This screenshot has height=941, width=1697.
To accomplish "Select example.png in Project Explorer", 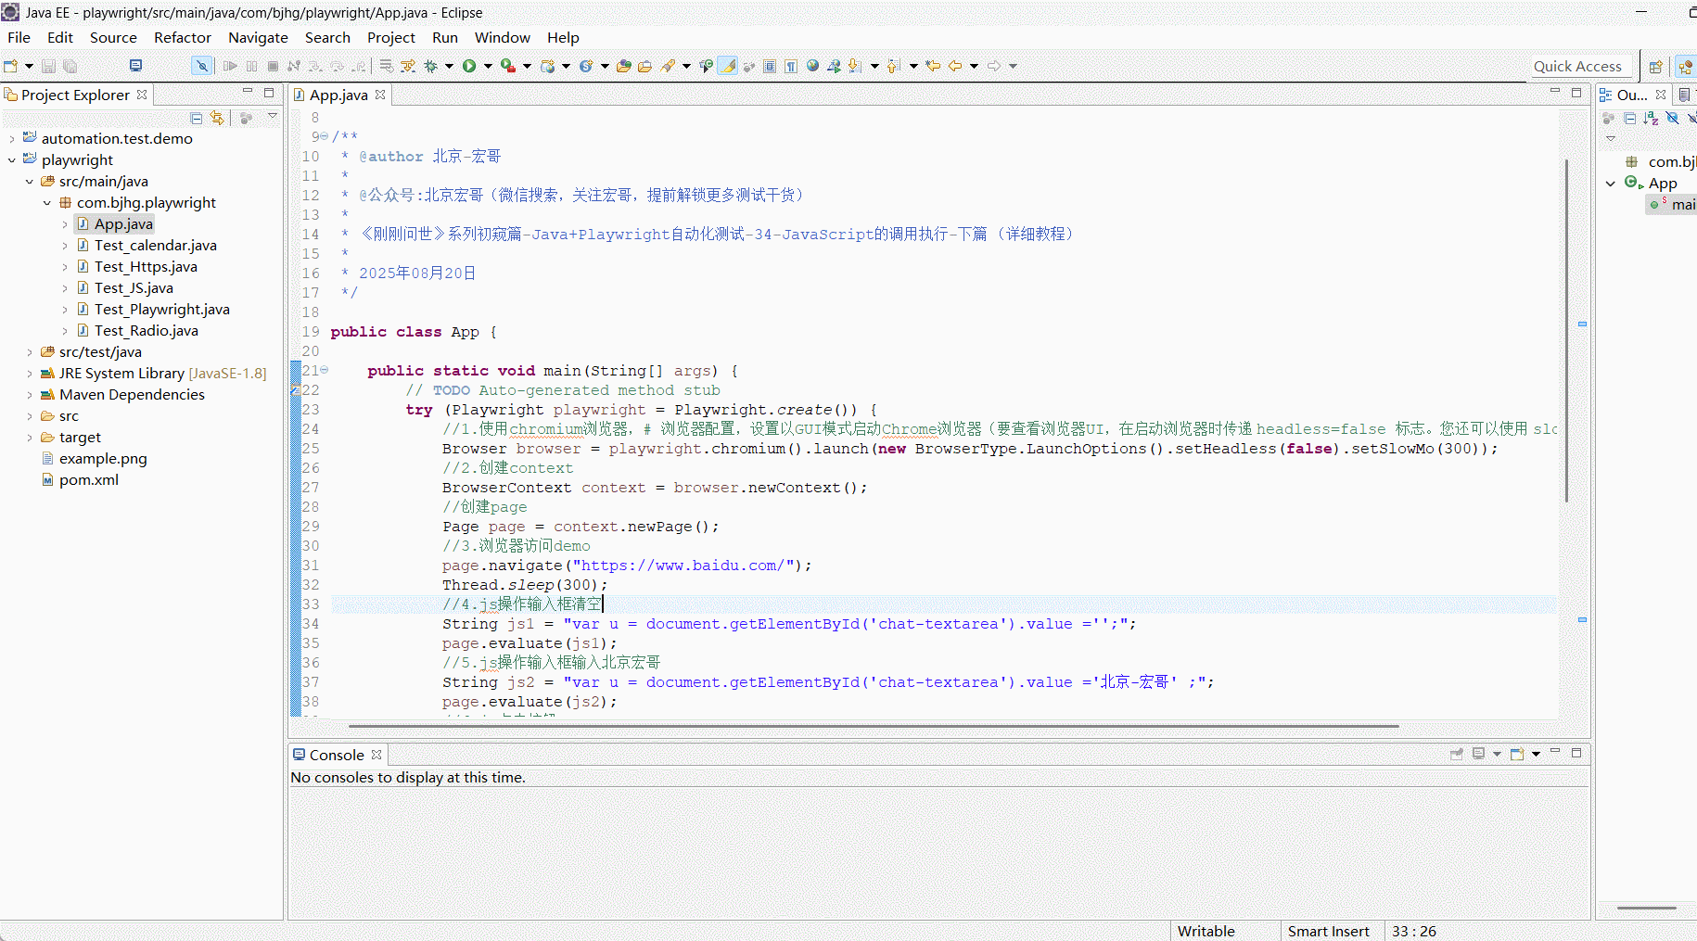I will 103,459.
